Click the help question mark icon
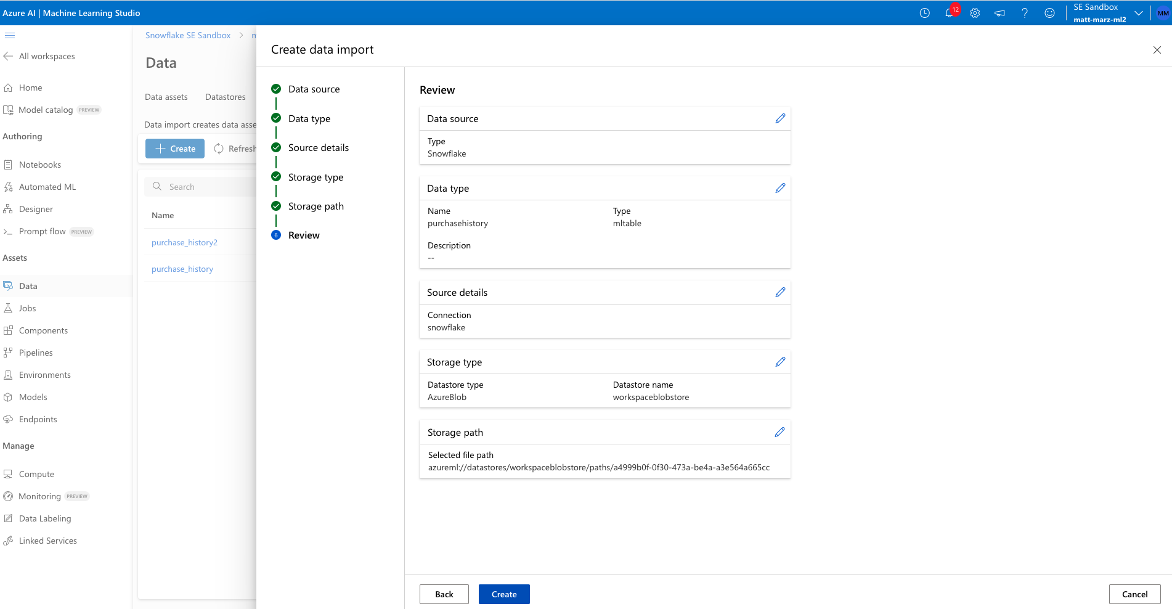Image resolution: width=1172 pixels, height=609 pixels. point(1024,13)
